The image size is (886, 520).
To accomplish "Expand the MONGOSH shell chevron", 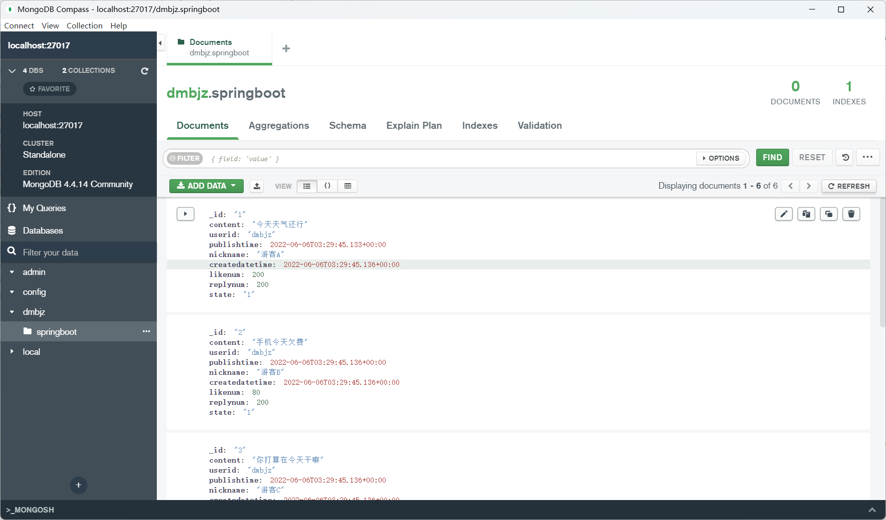I will (872, 510).
